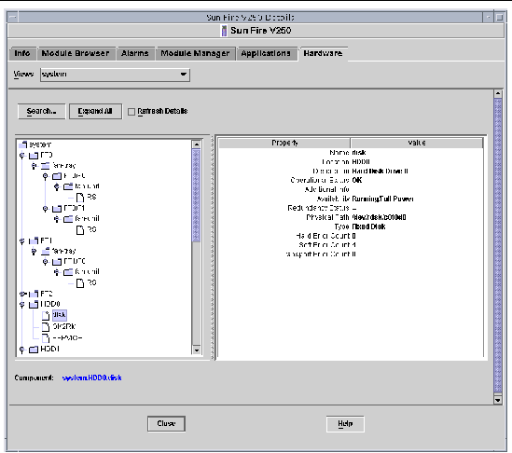Click the FT0/F0 folder icon
Image resolution: width=512 pixels, height=453 pixels.
[x=57, y=176]
